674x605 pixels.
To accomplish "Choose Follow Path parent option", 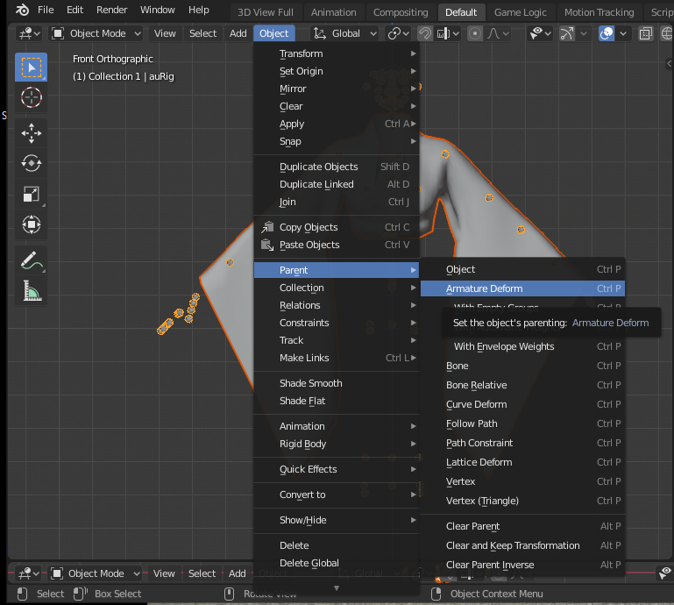I will point(522,424).
